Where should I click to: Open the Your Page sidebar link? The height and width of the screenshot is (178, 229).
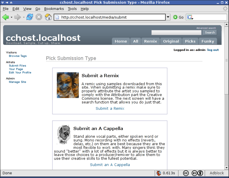16,69
